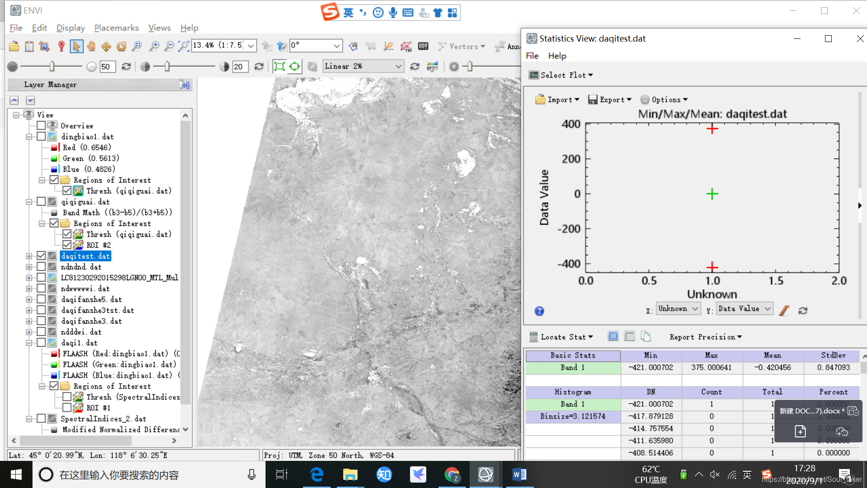Viewport: 867px width, 488px height.
Task: Toggle ROI #2 checkbox visibility
Action: tap(67, 245)
